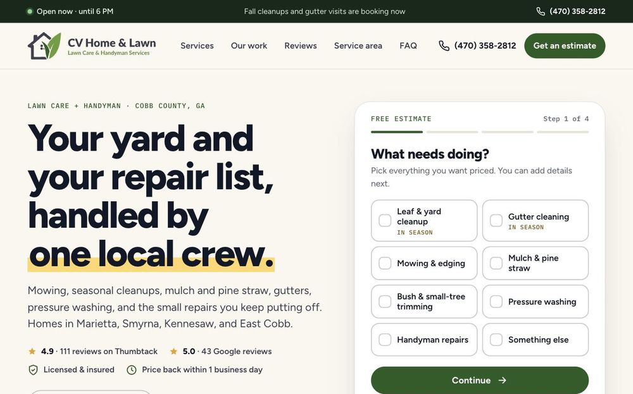Click 'IN SEASON' tag under Leaf & yard cleanup

tap(415, 233)
